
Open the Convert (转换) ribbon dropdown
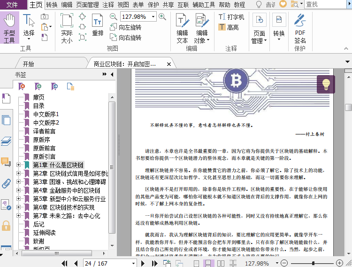click(x=279, y=27)
